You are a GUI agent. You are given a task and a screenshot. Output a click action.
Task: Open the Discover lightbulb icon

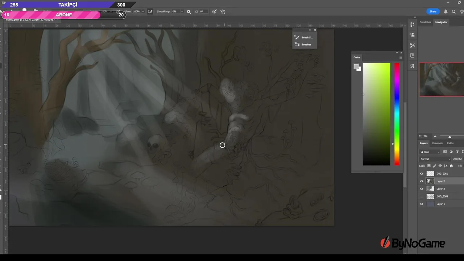click(462, 12)
